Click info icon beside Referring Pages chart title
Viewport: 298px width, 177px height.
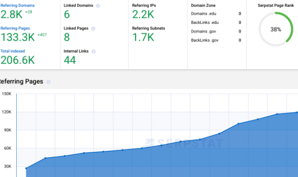(49, 82)
